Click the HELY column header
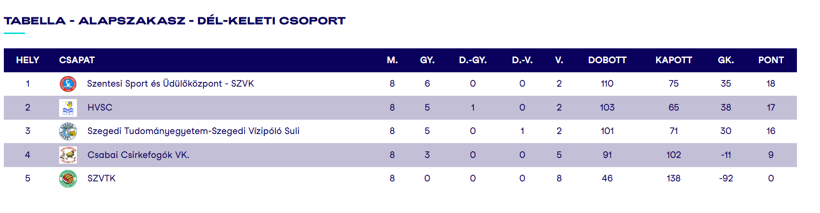 [x=27, y=60]
